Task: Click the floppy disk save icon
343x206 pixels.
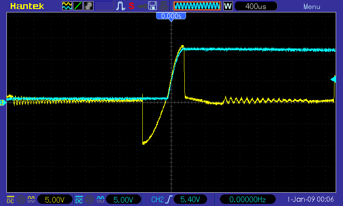Action: coord(152,6)
